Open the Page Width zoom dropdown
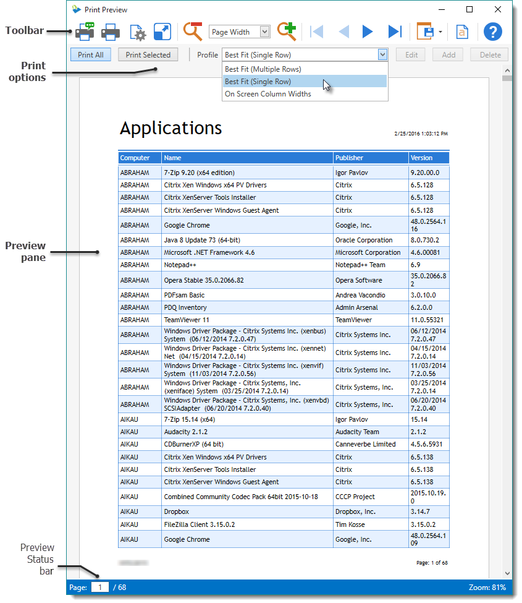The height and width of the screenshot is (603, 522). [x=264, y=32]
